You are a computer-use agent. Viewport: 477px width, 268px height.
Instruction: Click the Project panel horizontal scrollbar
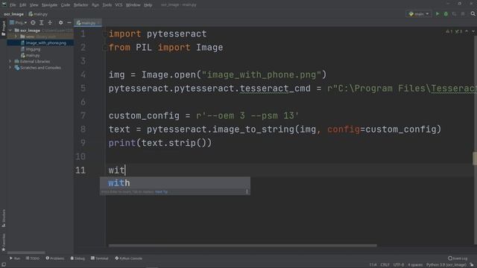[x=26, y=252]
